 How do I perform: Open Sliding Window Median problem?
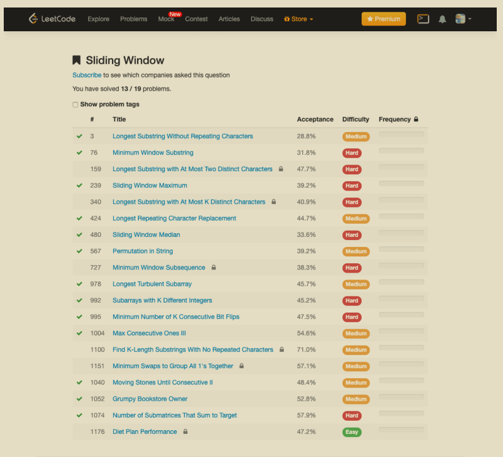(x=146, y=234)
